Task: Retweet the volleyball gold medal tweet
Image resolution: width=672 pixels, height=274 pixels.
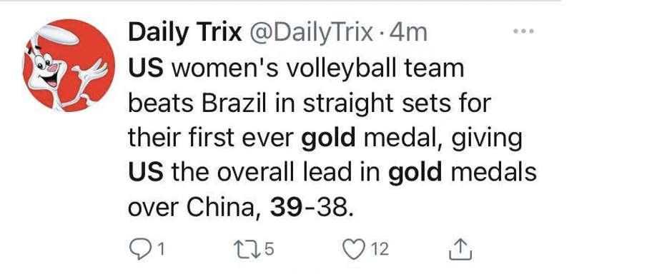Action: click(244, 249)
